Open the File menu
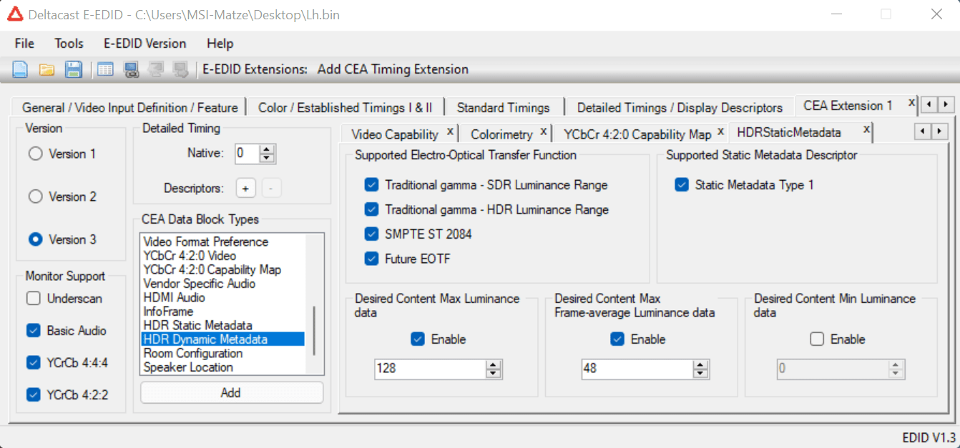This screenshot has width=960, height=448. point(24,44)
